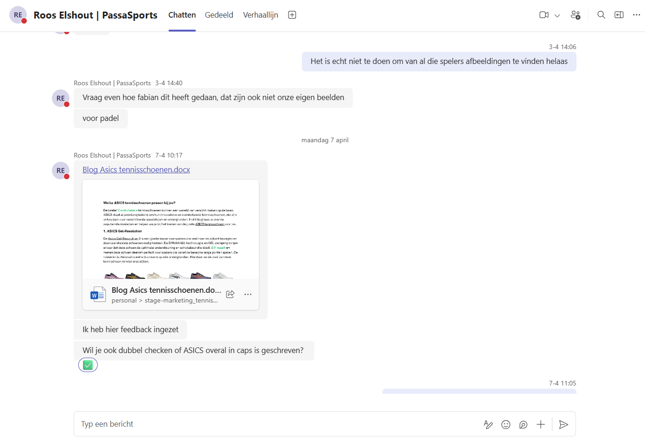Open chat in pop-out window icon
Image resolution: width=645 pixels, height=448 pixels.
[619, 15]
